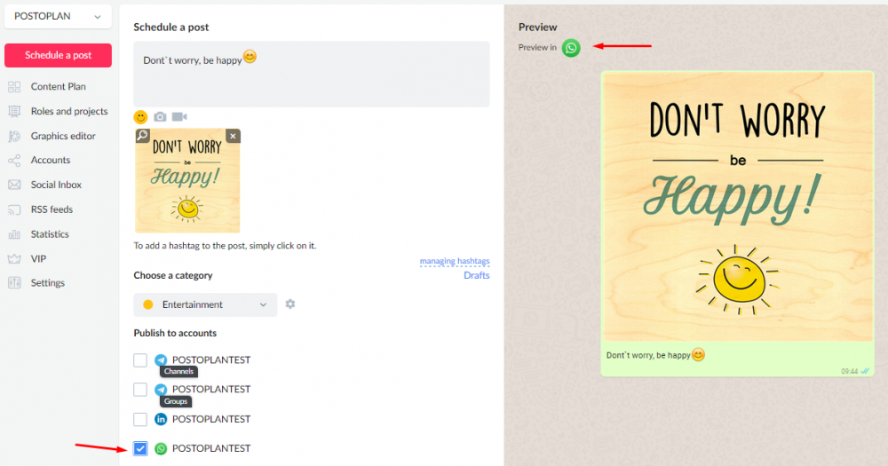Screen dimensions: 888x466
Task: Open Roles and projects section
Action: tap(69, 111)
